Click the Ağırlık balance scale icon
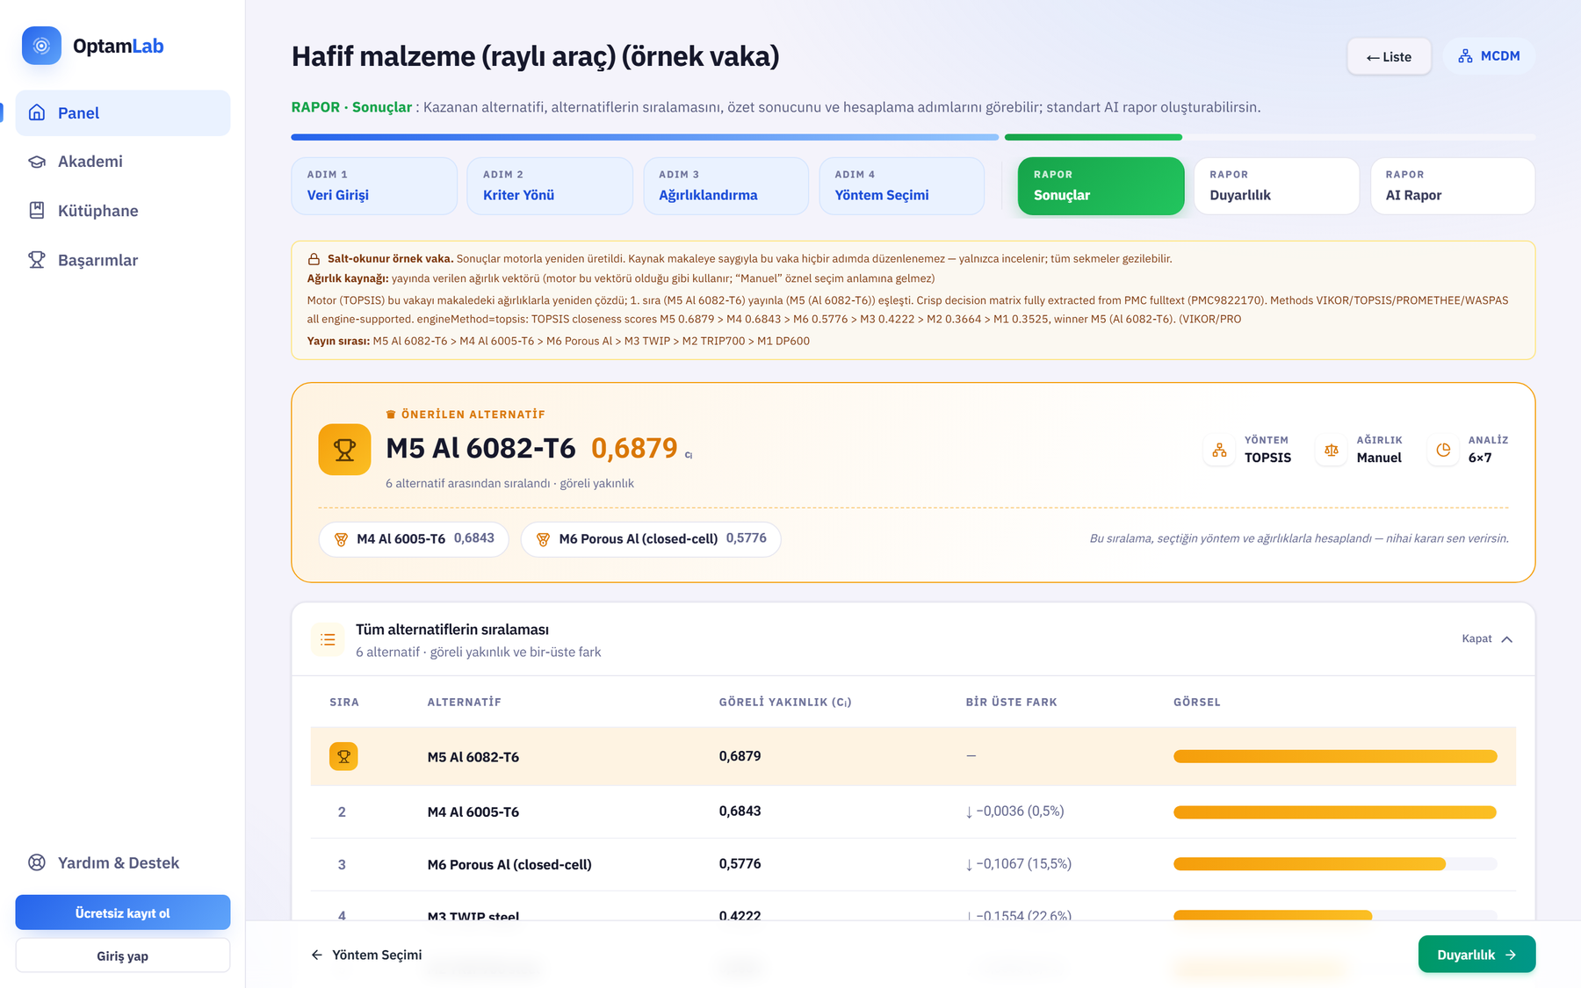 (x=1332, y=450)
